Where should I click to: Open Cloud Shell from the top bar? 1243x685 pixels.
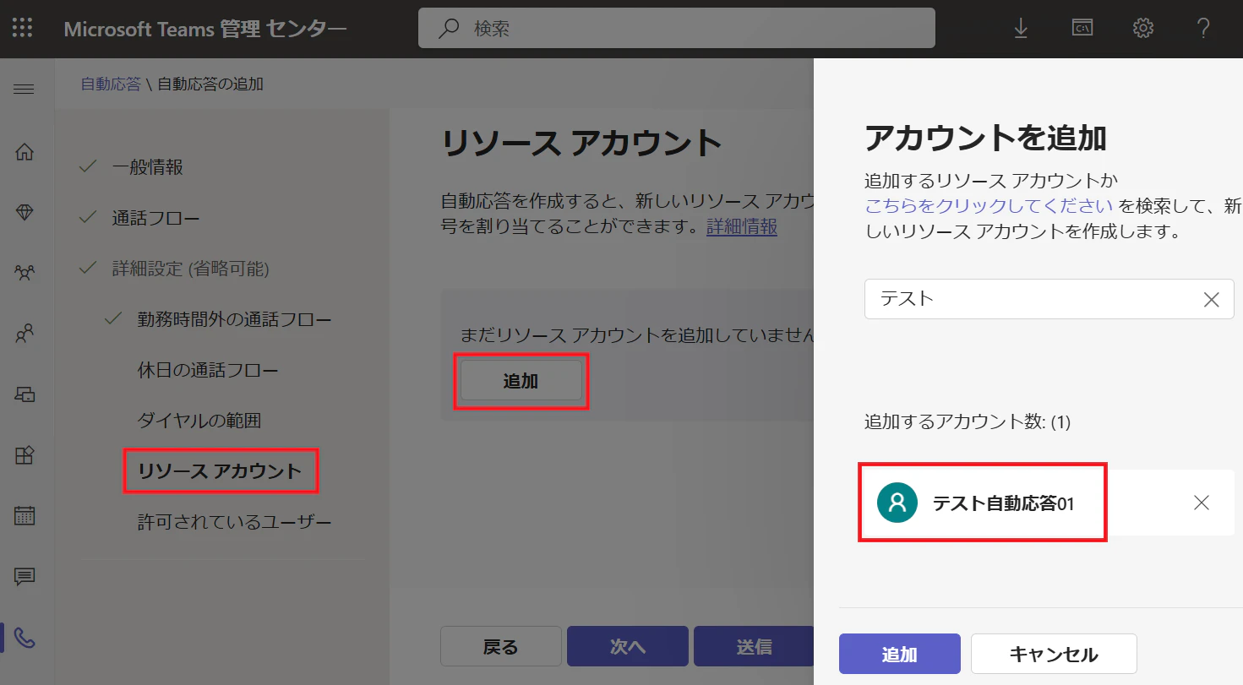1082,28
